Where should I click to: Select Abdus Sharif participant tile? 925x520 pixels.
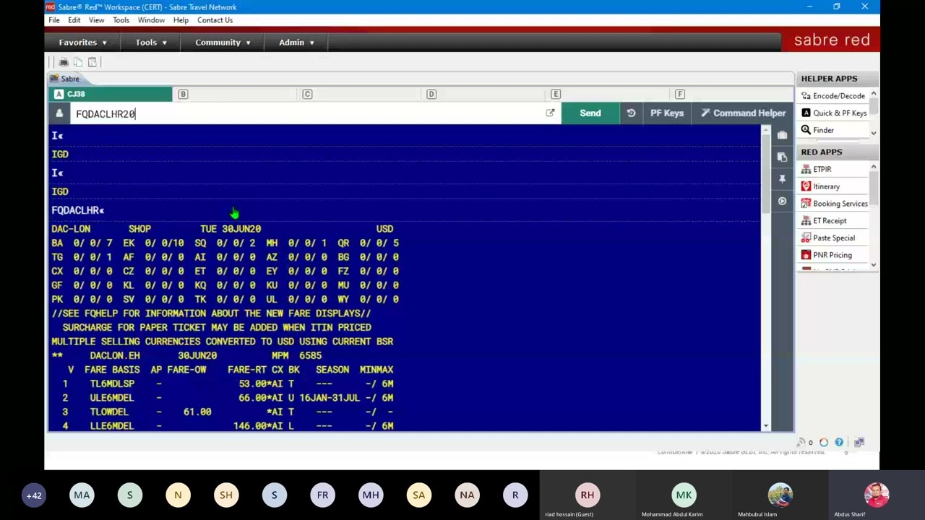pyautogui.click(x=877, y=495)
